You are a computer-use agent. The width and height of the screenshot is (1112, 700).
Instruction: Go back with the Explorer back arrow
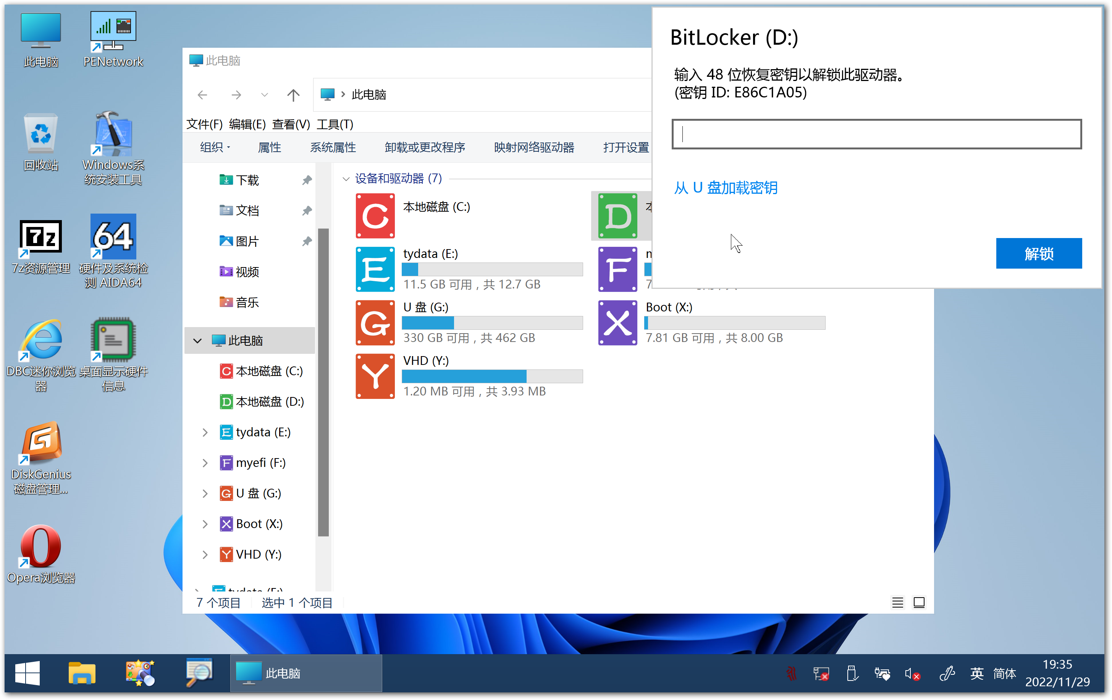[x=202, y=95]
